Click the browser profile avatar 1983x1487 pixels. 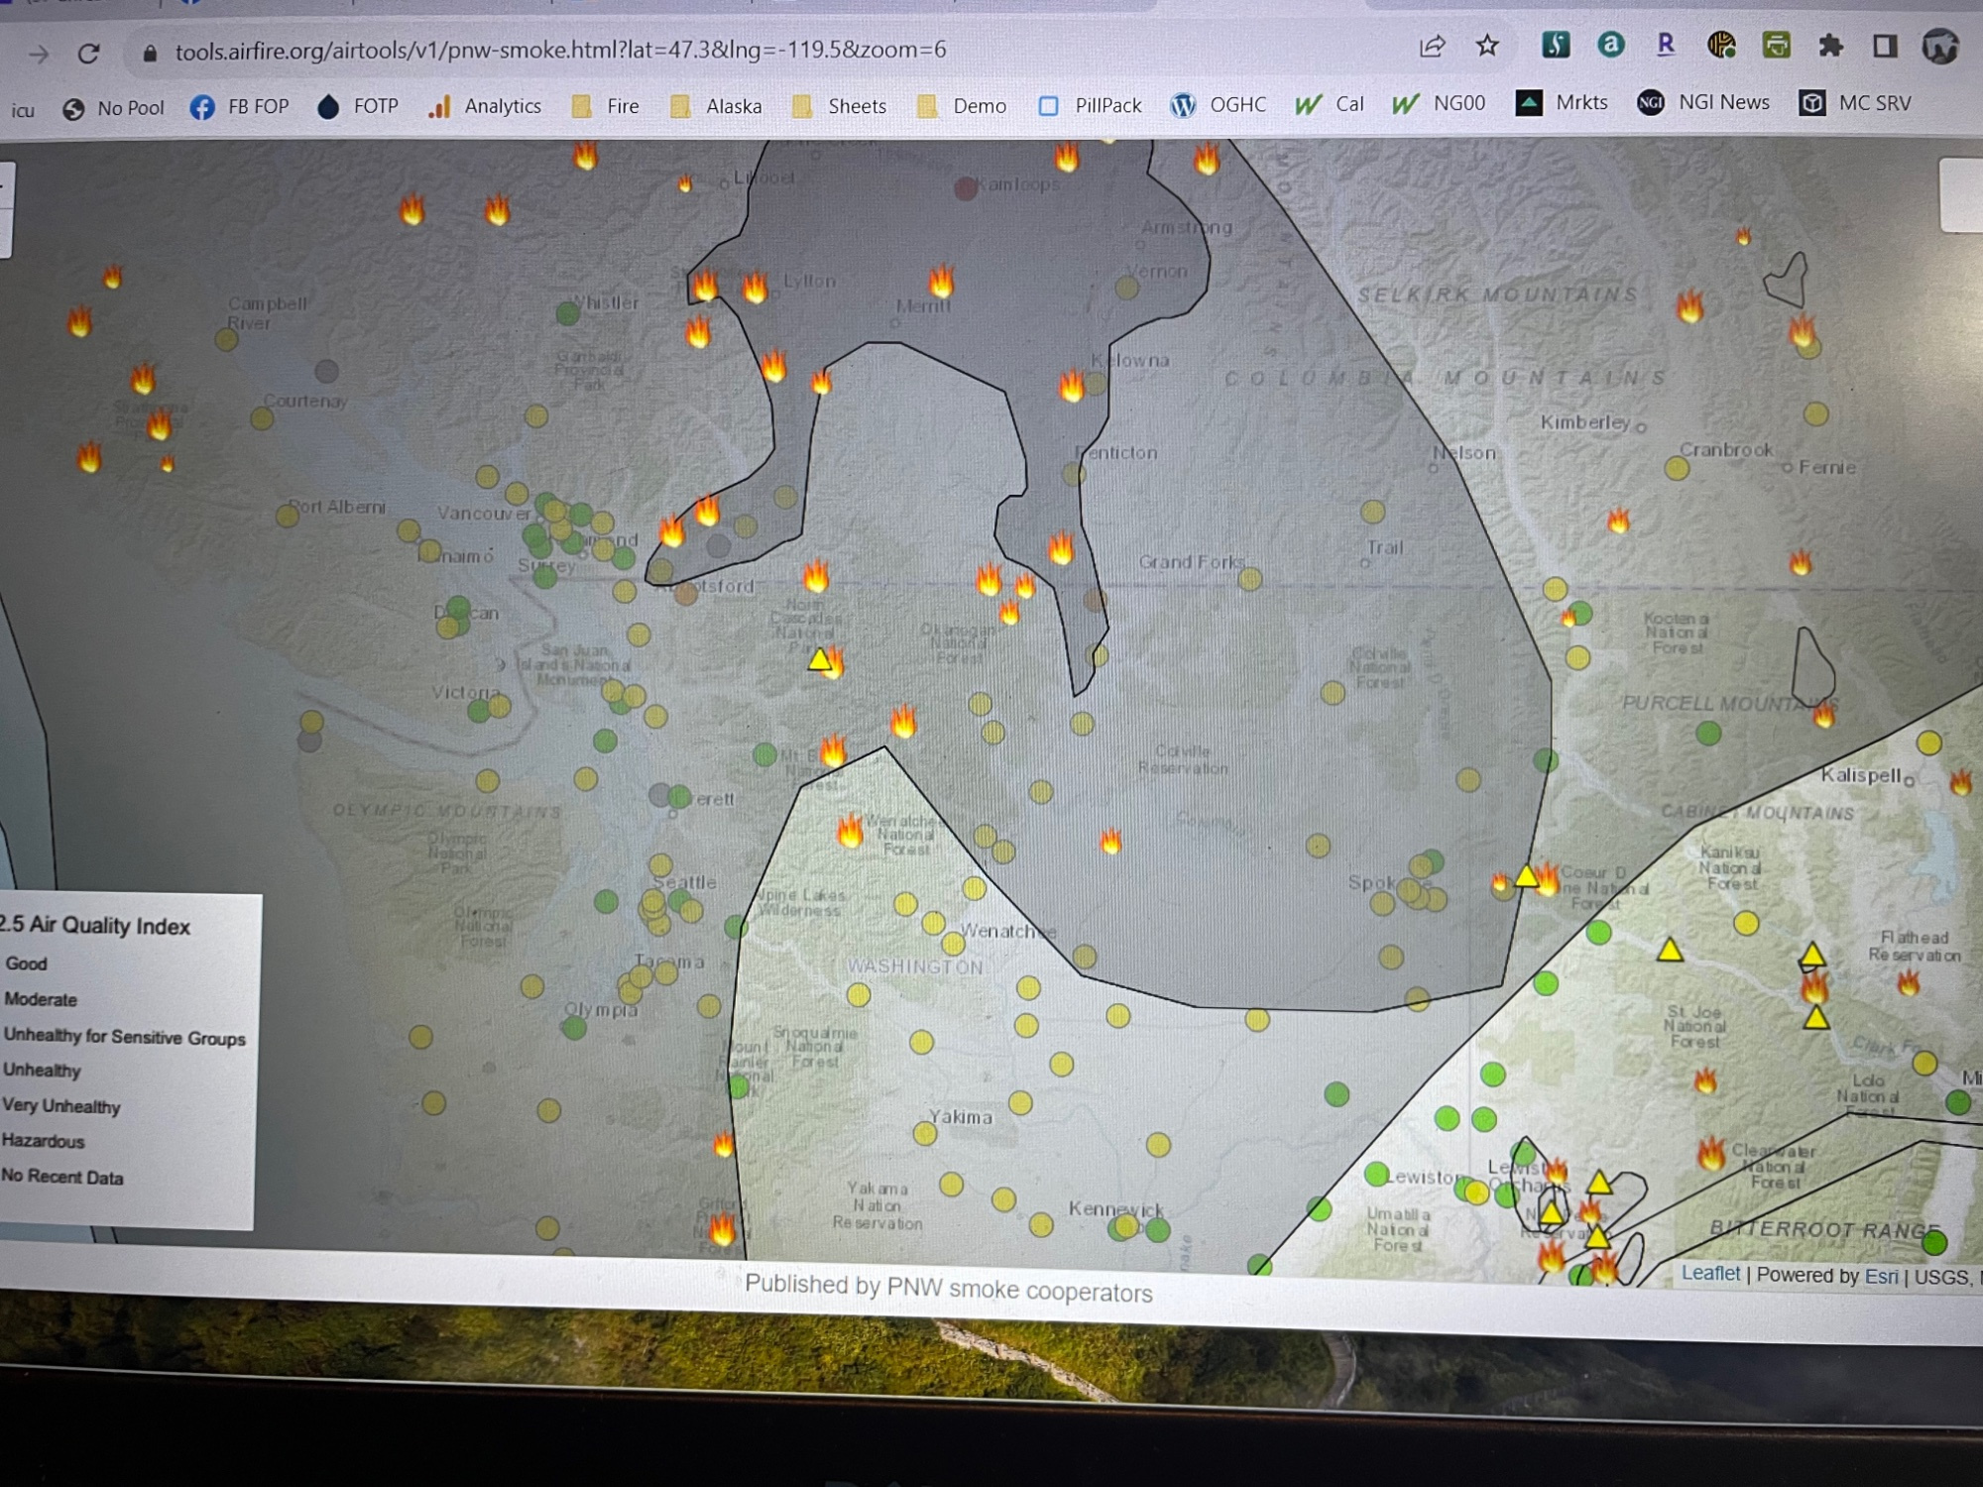[x=1940, y=46]
